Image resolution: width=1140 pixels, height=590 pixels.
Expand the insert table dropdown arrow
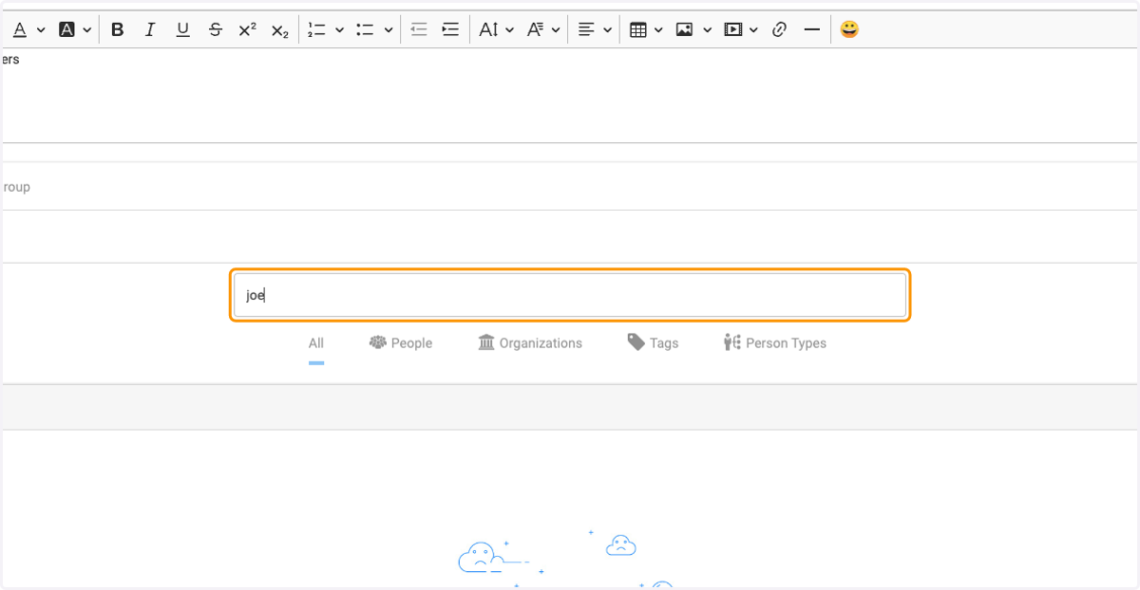pyautogui.click(x=658, y=30)
